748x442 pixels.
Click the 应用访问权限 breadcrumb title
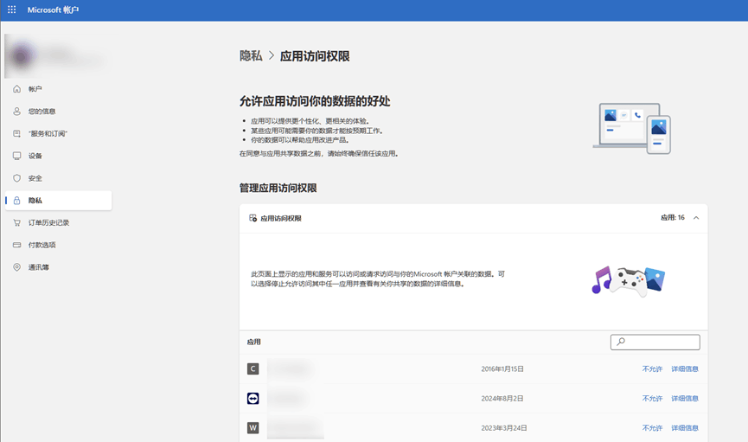315,56
